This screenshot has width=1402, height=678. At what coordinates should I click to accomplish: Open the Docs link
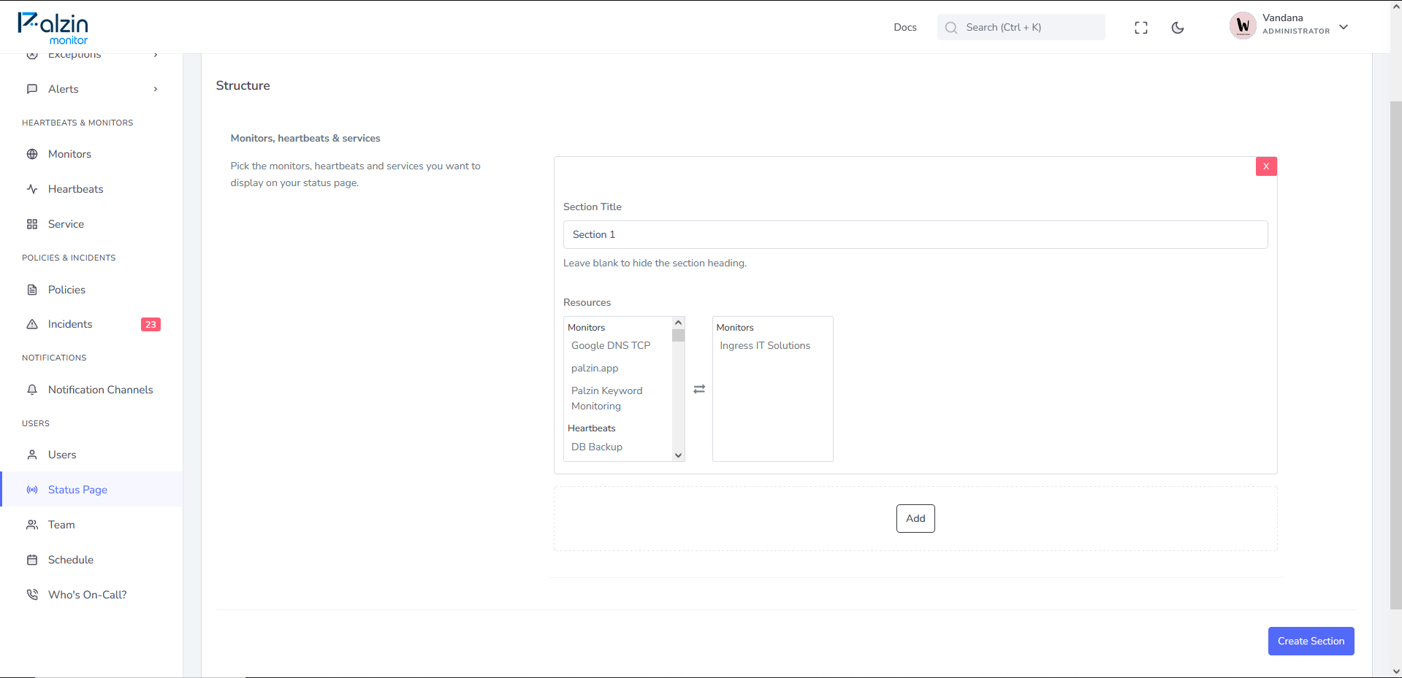905,27
